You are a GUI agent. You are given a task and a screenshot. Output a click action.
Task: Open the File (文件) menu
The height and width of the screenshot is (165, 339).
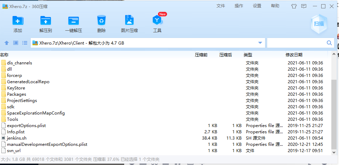coord(221,6)
